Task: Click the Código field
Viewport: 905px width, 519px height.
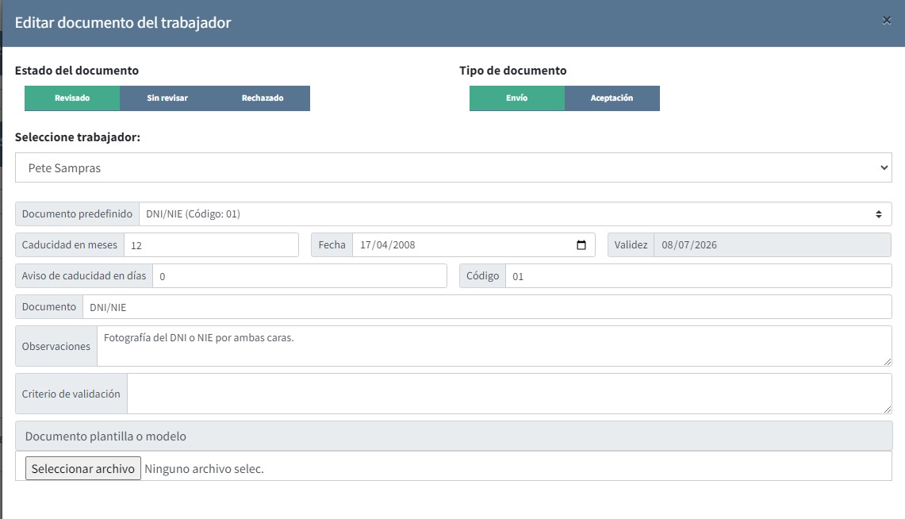Action: (698, 276)
